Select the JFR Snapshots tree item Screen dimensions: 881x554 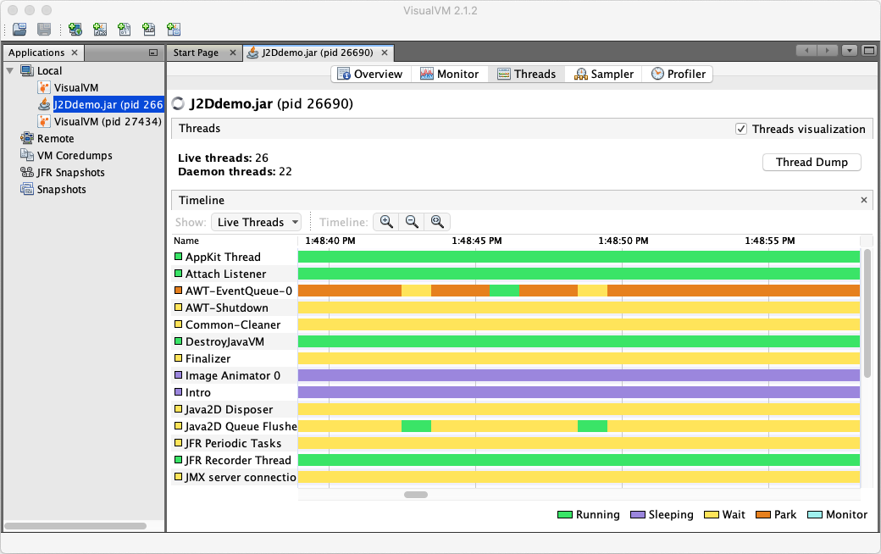pyautogui.click(x=70, y=172)
